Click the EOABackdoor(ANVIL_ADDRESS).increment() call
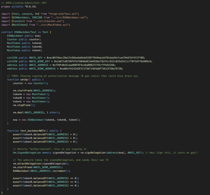 (42, 171)
